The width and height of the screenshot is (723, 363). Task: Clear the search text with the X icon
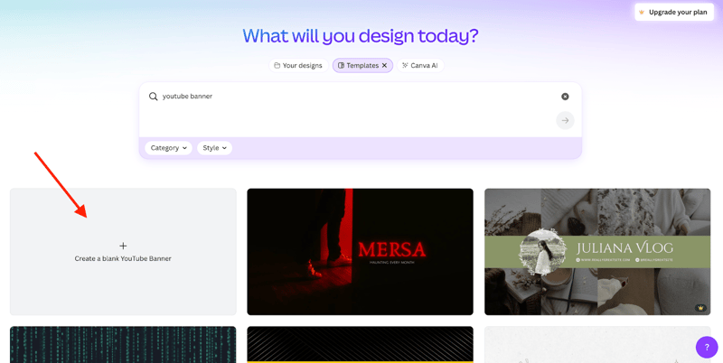point(565,97)
